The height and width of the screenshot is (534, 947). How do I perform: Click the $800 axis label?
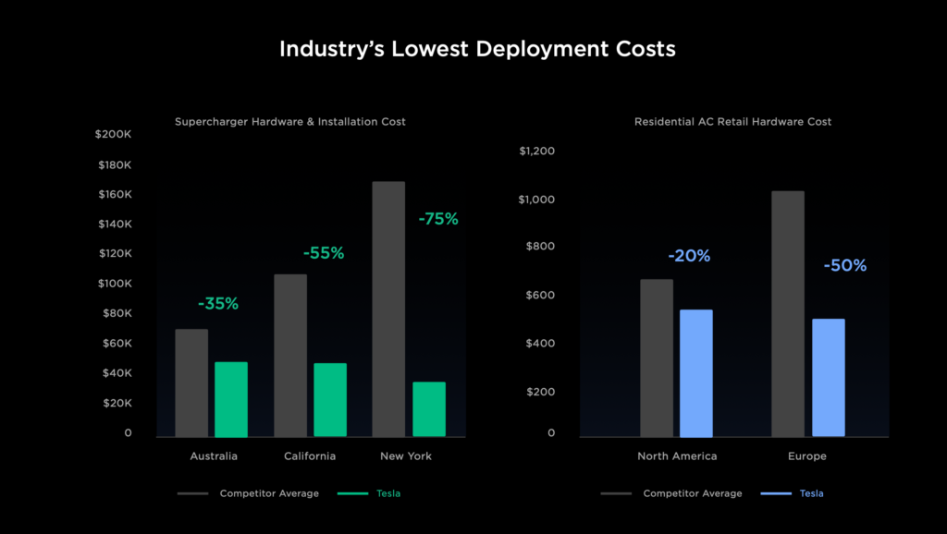pos(540,246)
